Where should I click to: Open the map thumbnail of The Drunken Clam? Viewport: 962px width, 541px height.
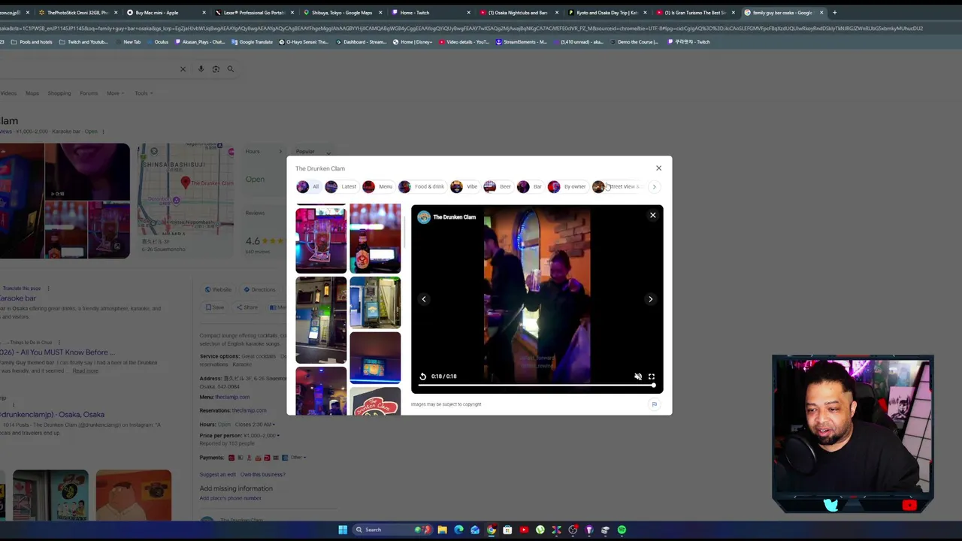click(x=185, y=201)
